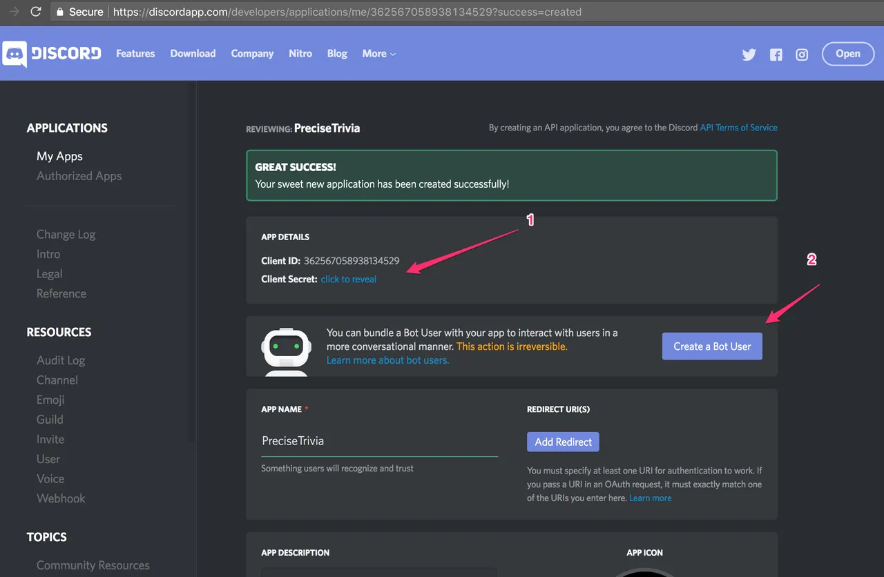
Task: Open API Terms of Service link
Action: point(739,128)
